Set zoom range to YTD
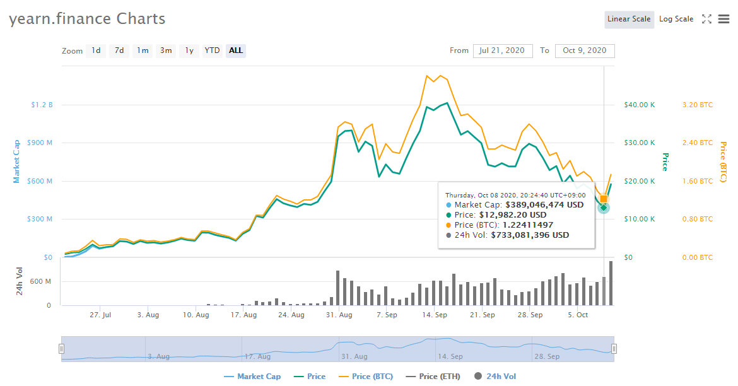The width and height of the screenshot is (738, 386). [x=212, y=50]
